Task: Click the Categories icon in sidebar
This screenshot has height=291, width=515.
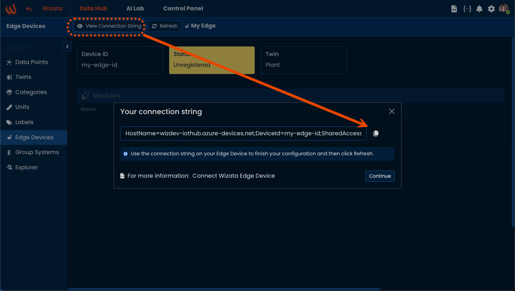Action: pos(9,92)
